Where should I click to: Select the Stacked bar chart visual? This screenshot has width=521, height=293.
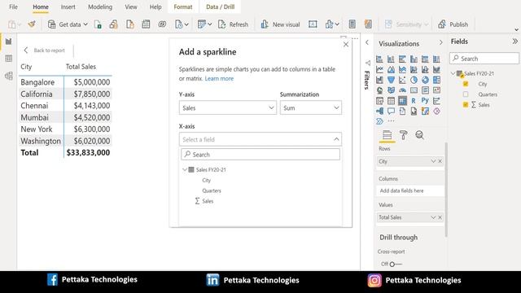point(379,59)
